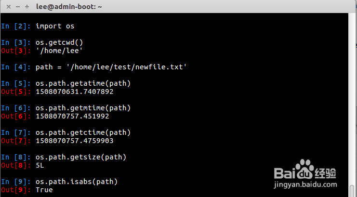The width and height of the screenshot is (357, 197).
Task: Click the True output on Out[9]
Action: pos(44,190)
